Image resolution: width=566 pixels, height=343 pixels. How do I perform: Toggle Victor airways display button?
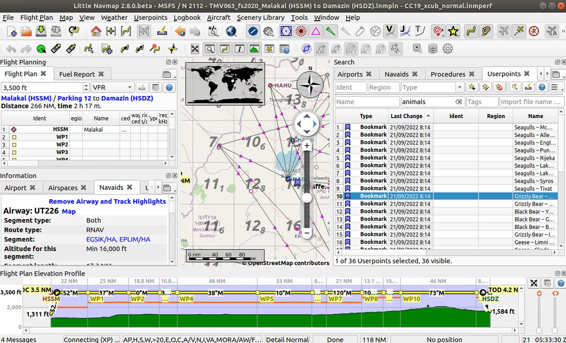point(390,32)
